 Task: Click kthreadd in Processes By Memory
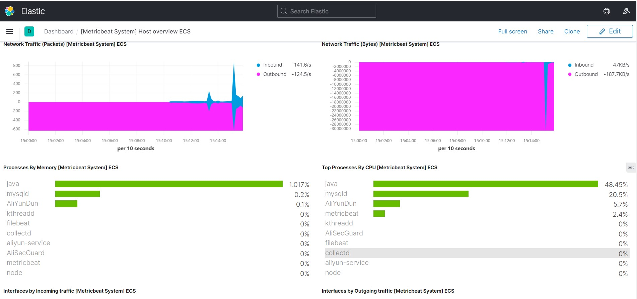point(20,213)
